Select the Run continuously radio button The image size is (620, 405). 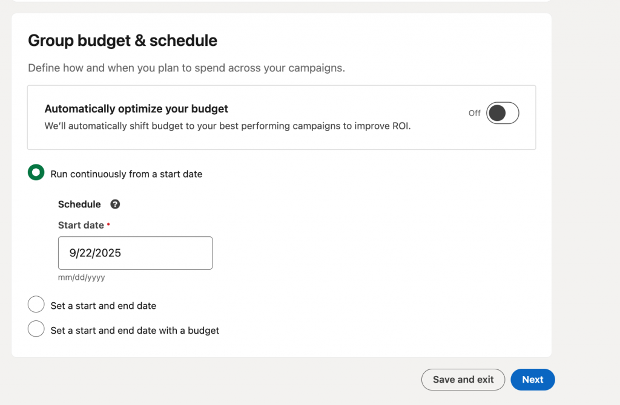[36, 173]
